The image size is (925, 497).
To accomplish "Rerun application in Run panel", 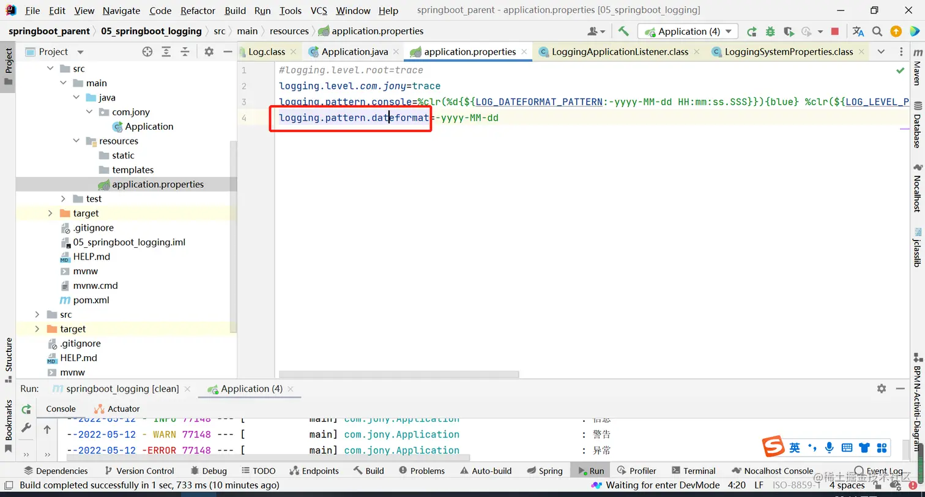I will 26,409.
